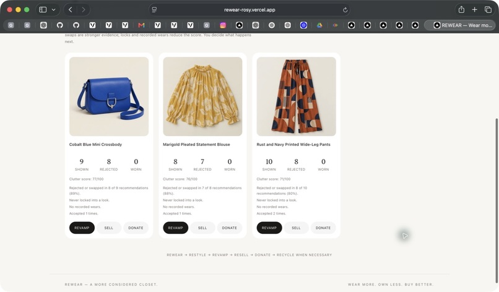Go forward to the next page

click(84, 9)
